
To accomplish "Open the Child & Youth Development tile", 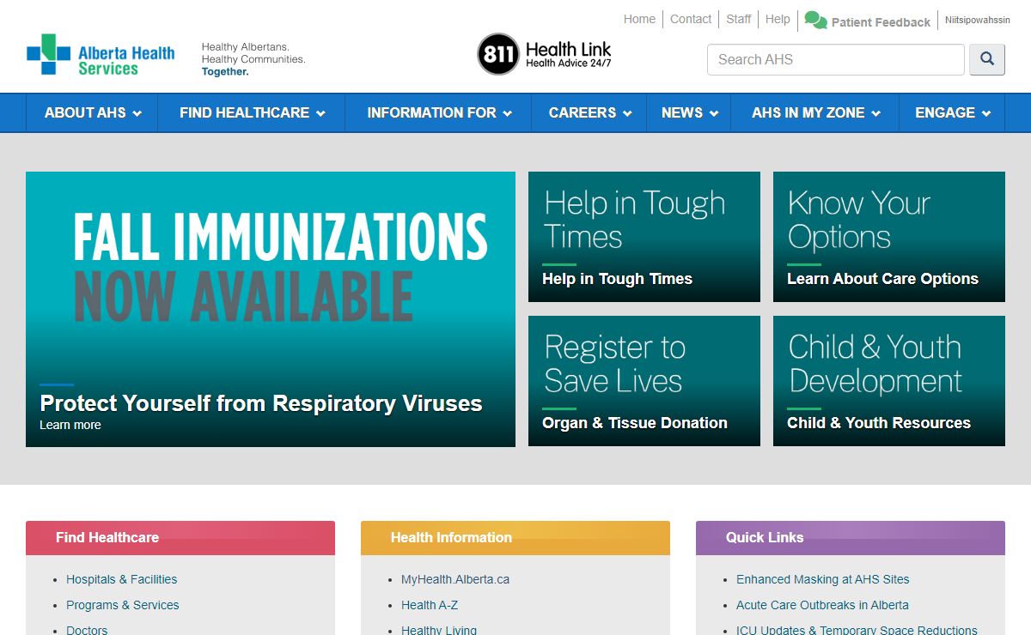I will [889, 381].
